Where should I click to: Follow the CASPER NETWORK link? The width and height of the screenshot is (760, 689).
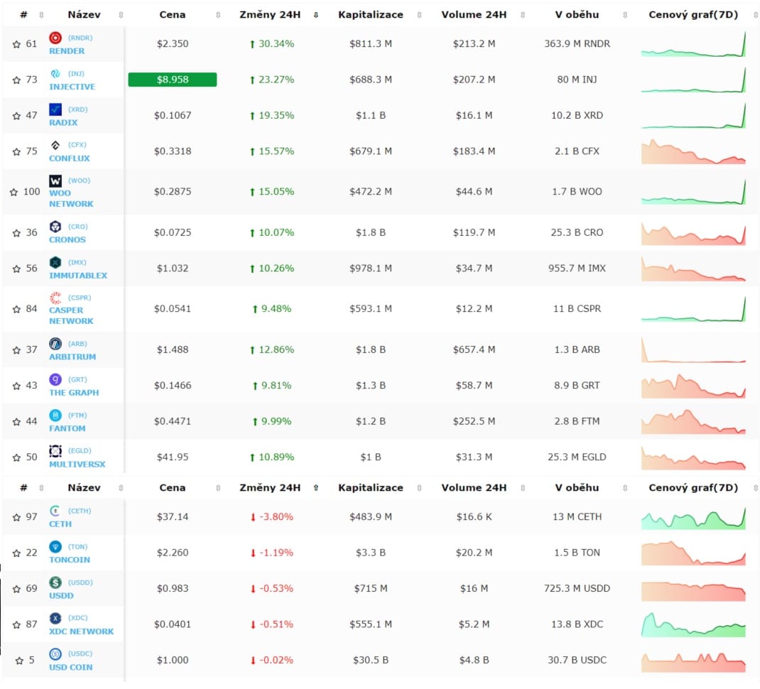pos(71,315)
